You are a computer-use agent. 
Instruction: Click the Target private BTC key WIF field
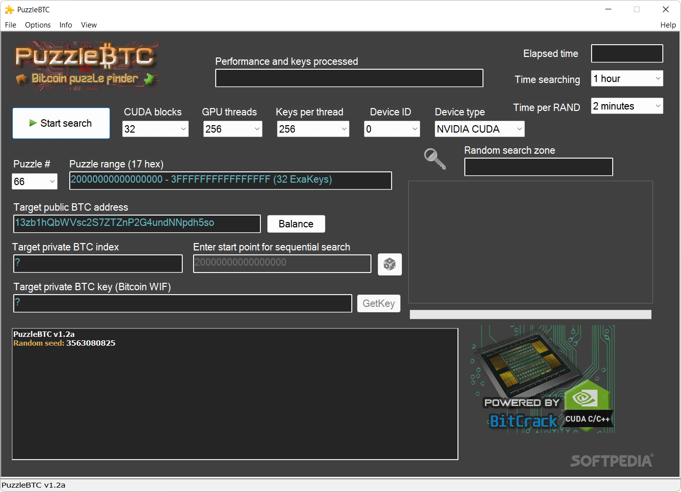pyautogui.click(x=183, y=303)
